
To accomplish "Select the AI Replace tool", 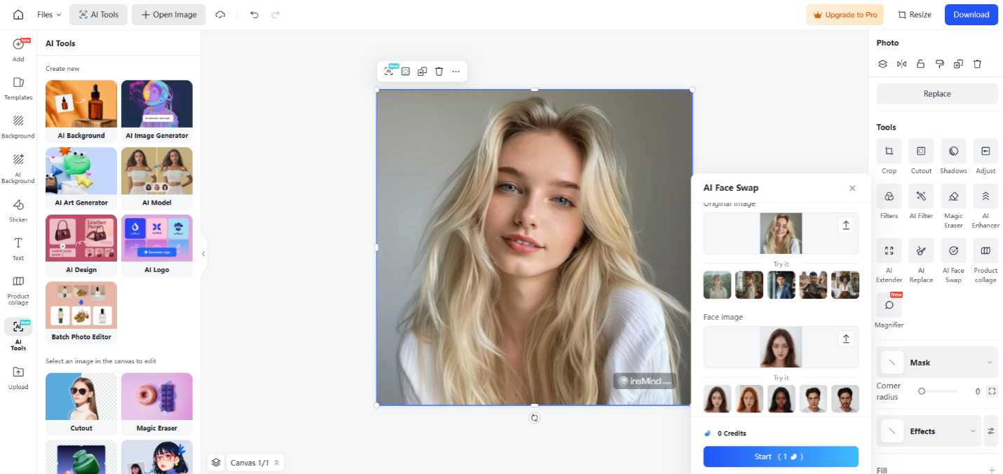I will 921,261.
